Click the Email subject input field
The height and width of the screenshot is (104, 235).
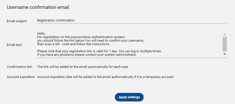point(132,20)
